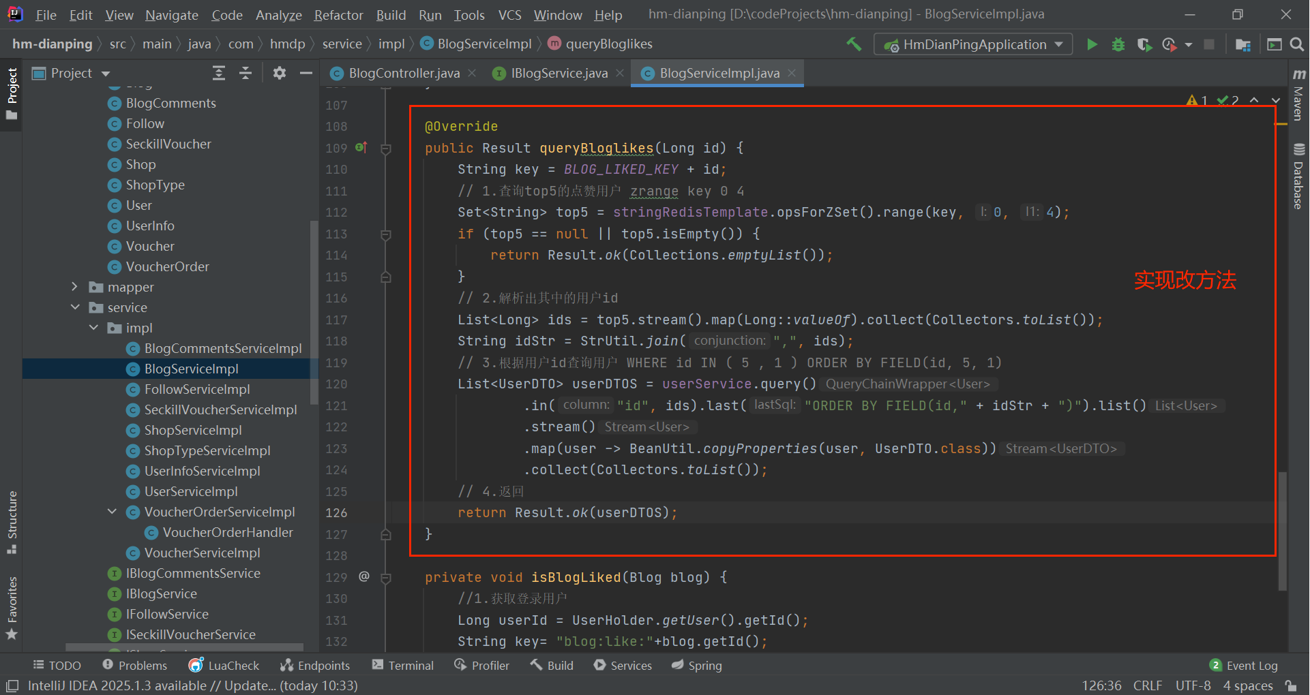Click the IDEA update available notification
Image resolution: width=1310 pixels, height=695 pixels.
tap(192, 685)
